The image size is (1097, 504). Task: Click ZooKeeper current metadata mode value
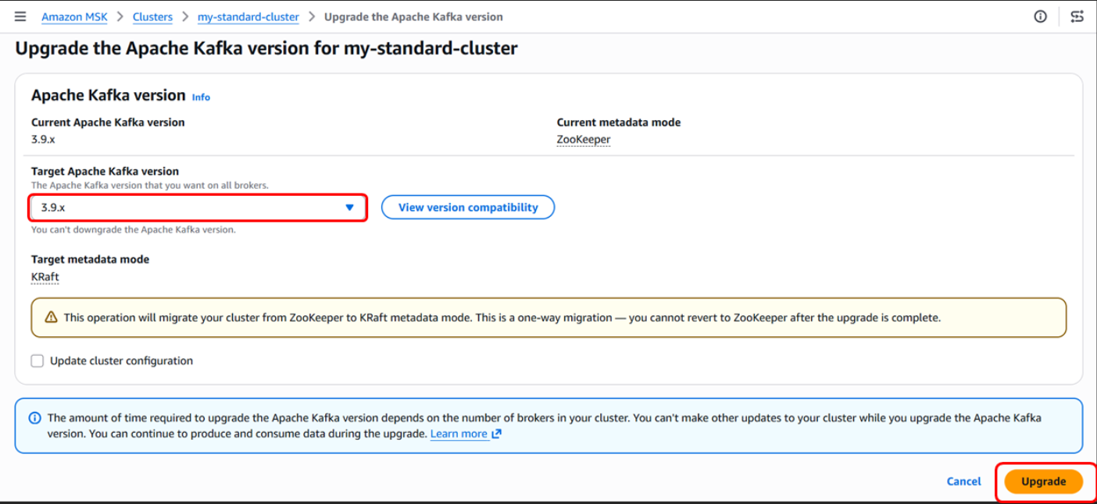click(x=584, y=140)
